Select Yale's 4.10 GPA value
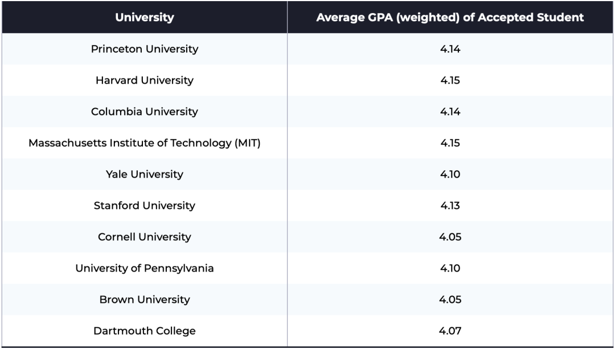This screenshot has height=349, width=615. 450,174
